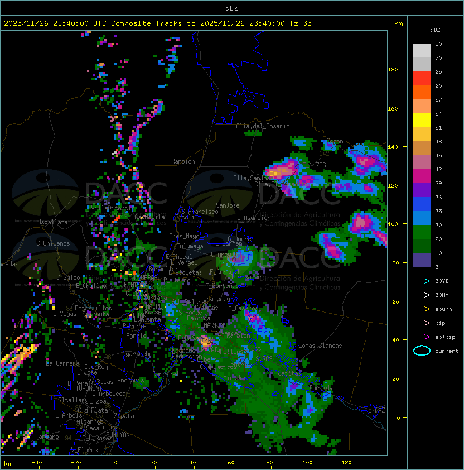Click the 'L_Asuncion' map label

[254, 218]
